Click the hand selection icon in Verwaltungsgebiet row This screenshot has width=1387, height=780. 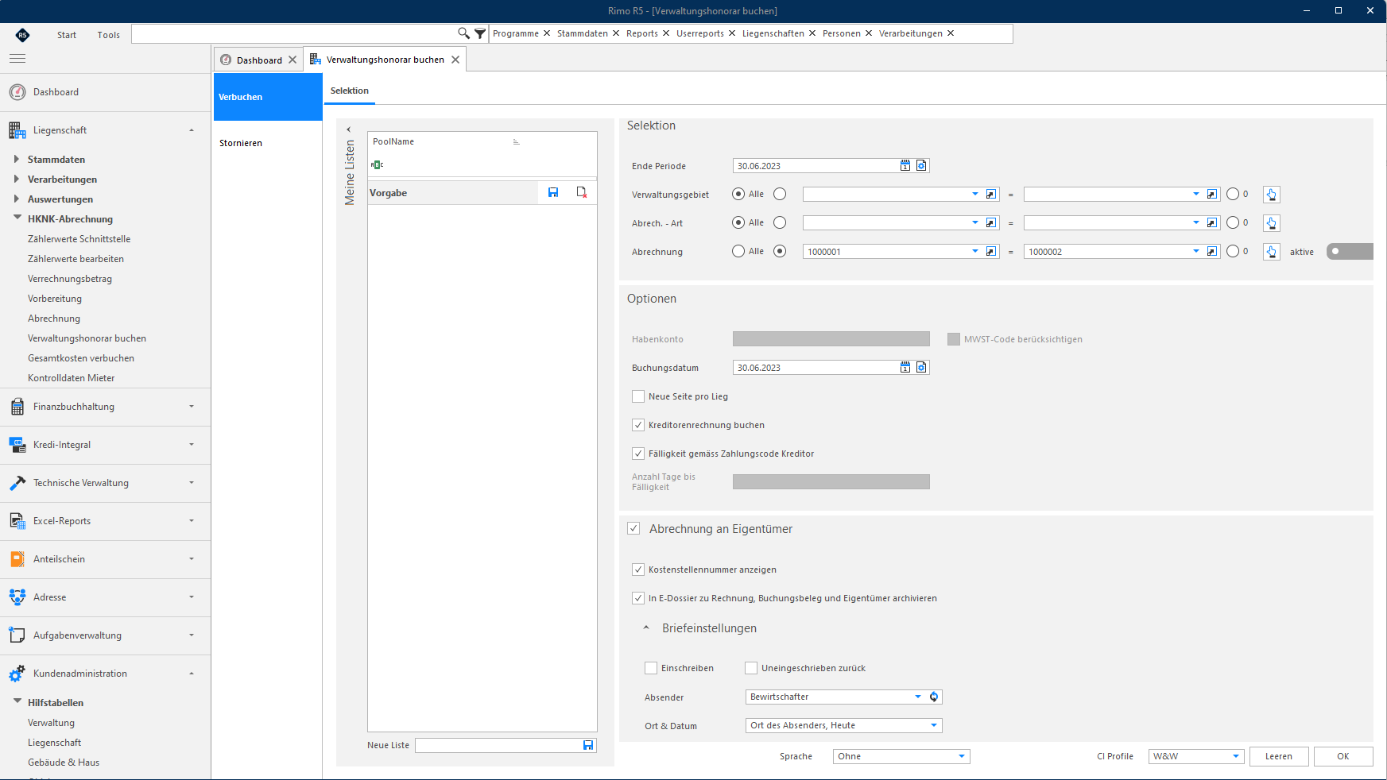pyautogui.click(x=1271, y=195)
